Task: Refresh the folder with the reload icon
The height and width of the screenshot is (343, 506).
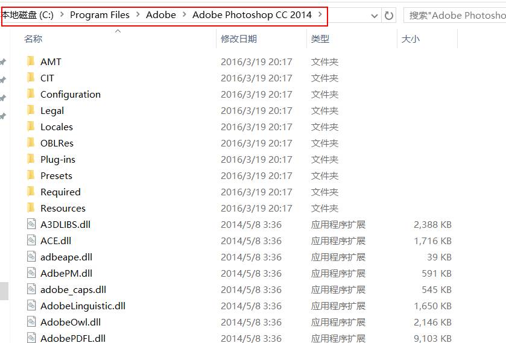Action: [x=389, y=16]
